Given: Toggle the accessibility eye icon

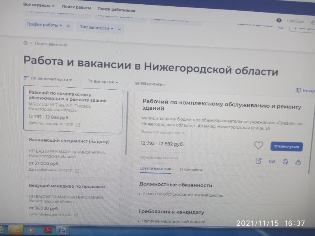Looking at the screenshot, I should tap(279, 20).
